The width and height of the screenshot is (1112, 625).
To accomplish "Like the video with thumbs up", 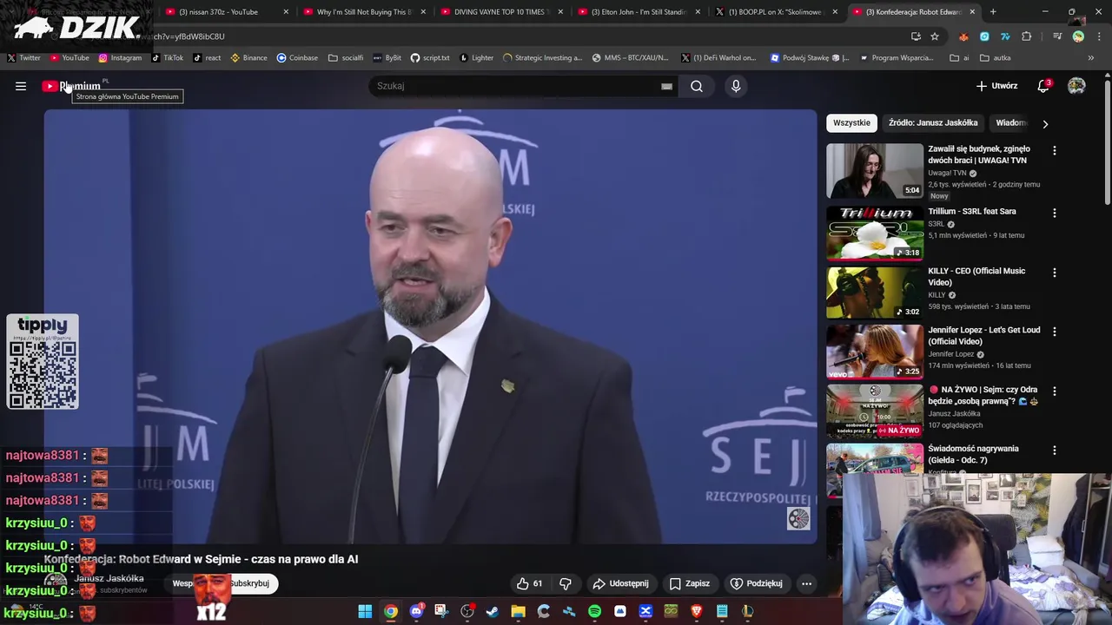I will tap(529, 583).
